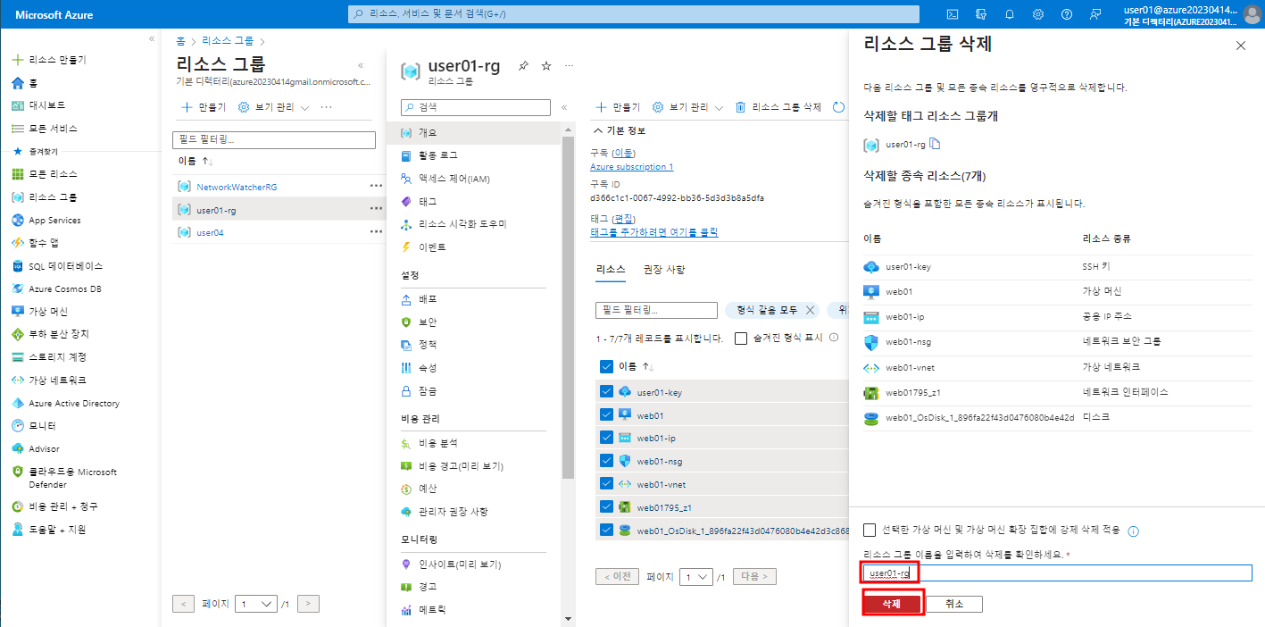Open Cost analysis menu item
The height and width of the screenshot is (627, 1265).
click(437, 443)
